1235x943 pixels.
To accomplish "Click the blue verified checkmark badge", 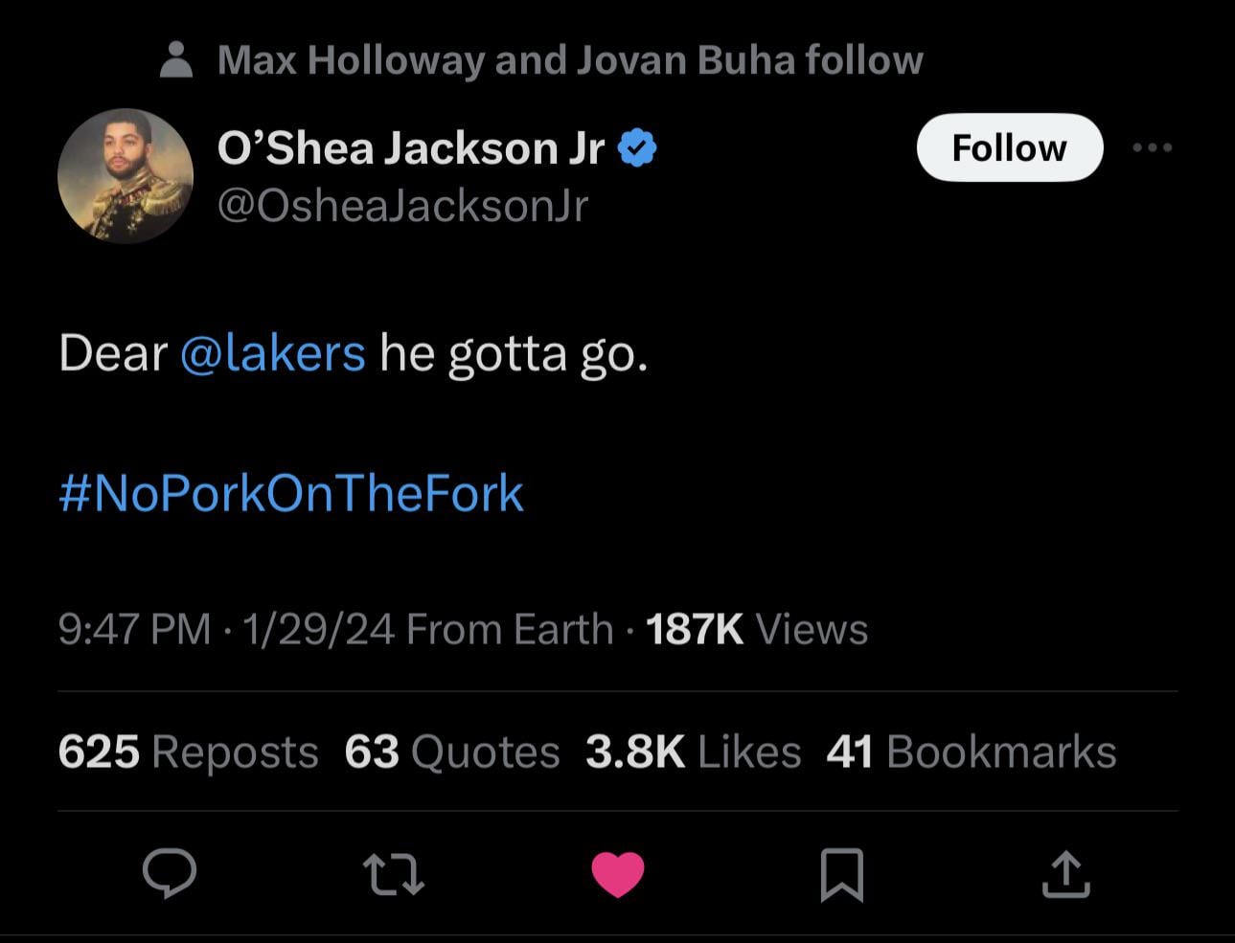I will [x=637, y=148].
